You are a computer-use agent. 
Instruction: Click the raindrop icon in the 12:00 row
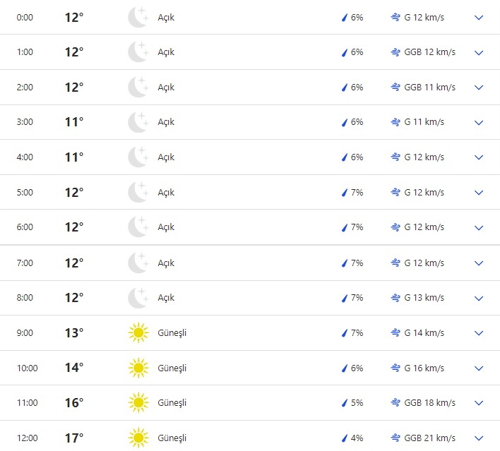(345, 438)
